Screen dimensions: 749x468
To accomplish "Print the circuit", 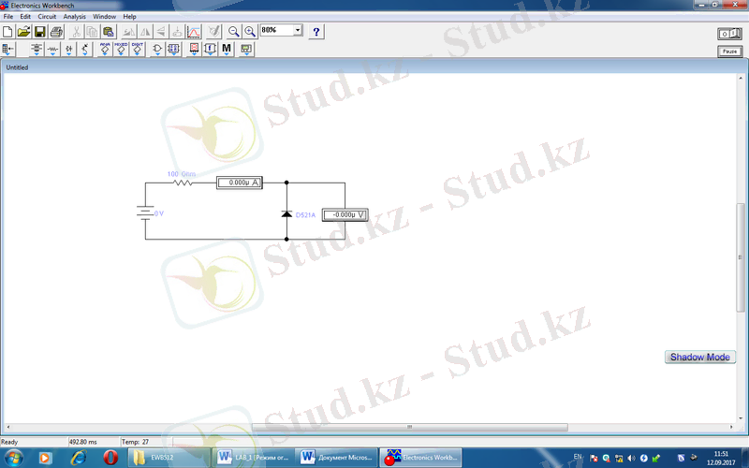I will tap(56, 32).
